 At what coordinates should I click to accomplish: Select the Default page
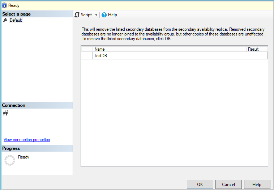[x=16, y=20]
